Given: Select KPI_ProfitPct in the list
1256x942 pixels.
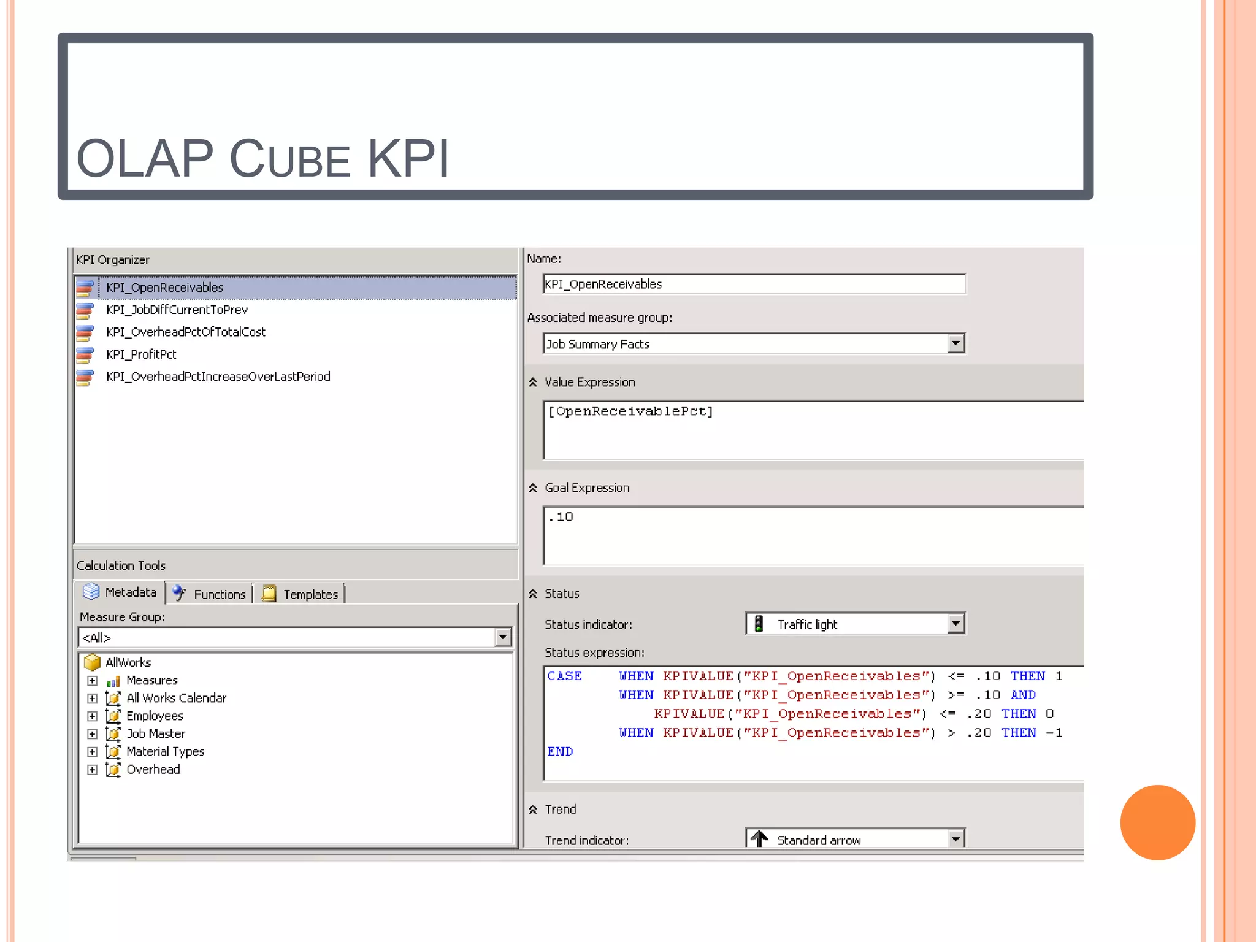Looking at the screenshot, I should click(141, 354).
